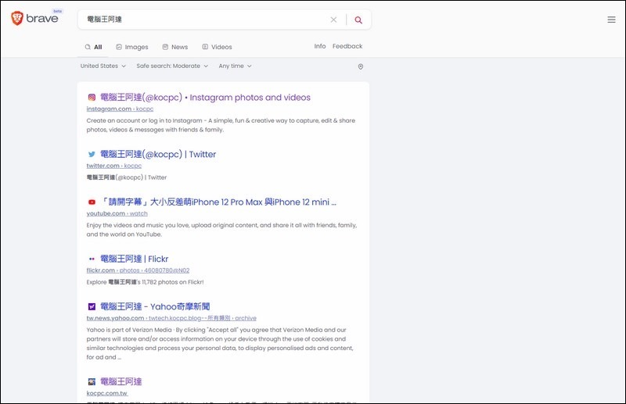Image resolution: width=626 pixels, height=404 pixels.
Task: Expand the United States region dropdown
Action: click(103, 66)
